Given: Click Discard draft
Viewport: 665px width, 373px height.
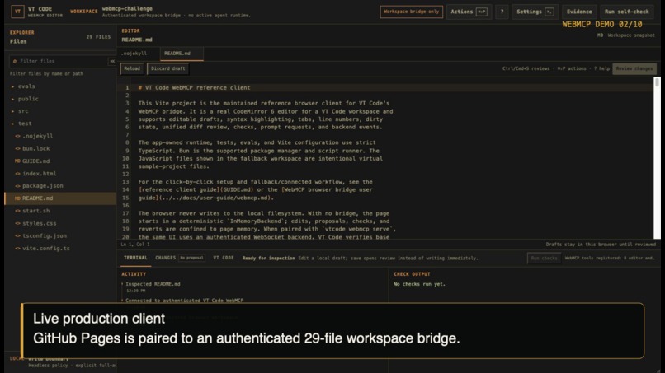Looking at the screenshot, I should click(x=168, y=68).
